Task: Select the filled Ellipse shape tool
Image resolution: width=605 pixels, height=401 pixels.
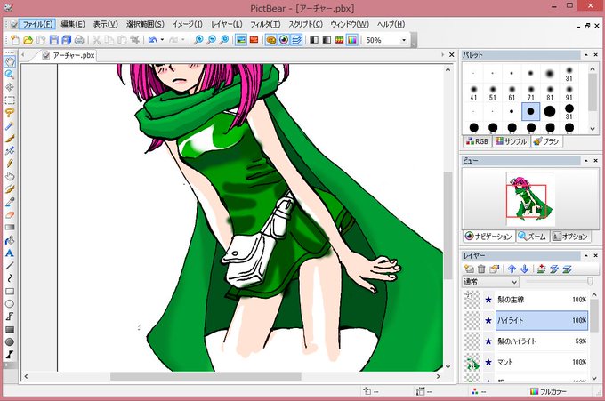Action: (x=10, y=342)
